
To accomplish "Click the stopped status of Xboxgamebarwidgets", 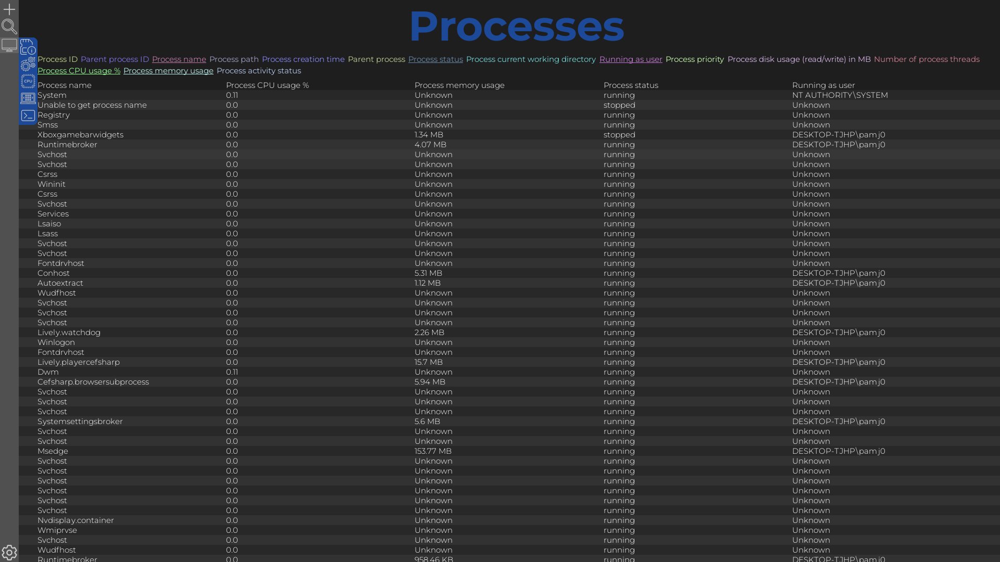I will pyautogui.click(x=619, y=135).
